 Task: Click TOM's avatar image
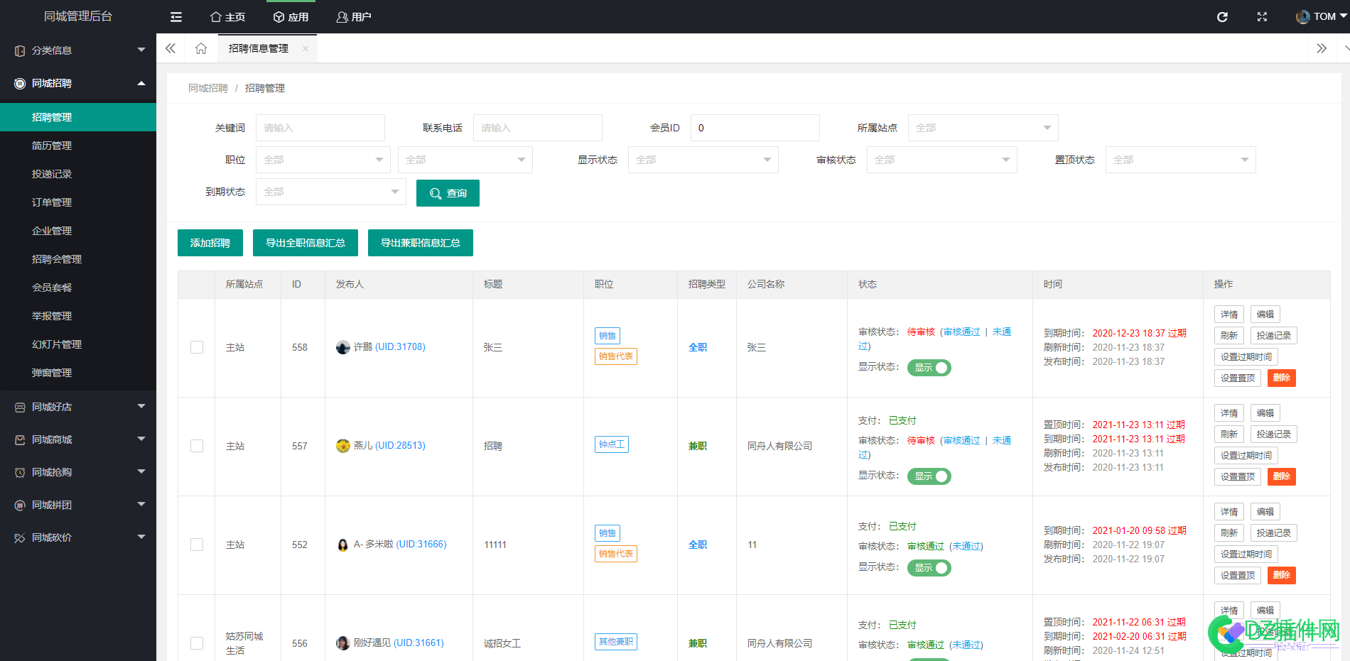pyautogui.click(x=1302, y=16)
